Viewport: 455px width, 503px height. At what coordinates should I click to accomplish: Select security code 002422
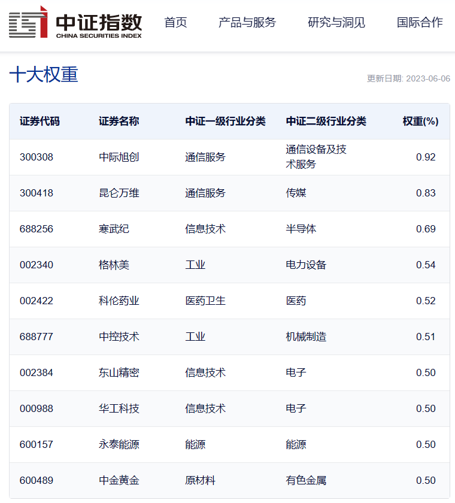(37, 301)
